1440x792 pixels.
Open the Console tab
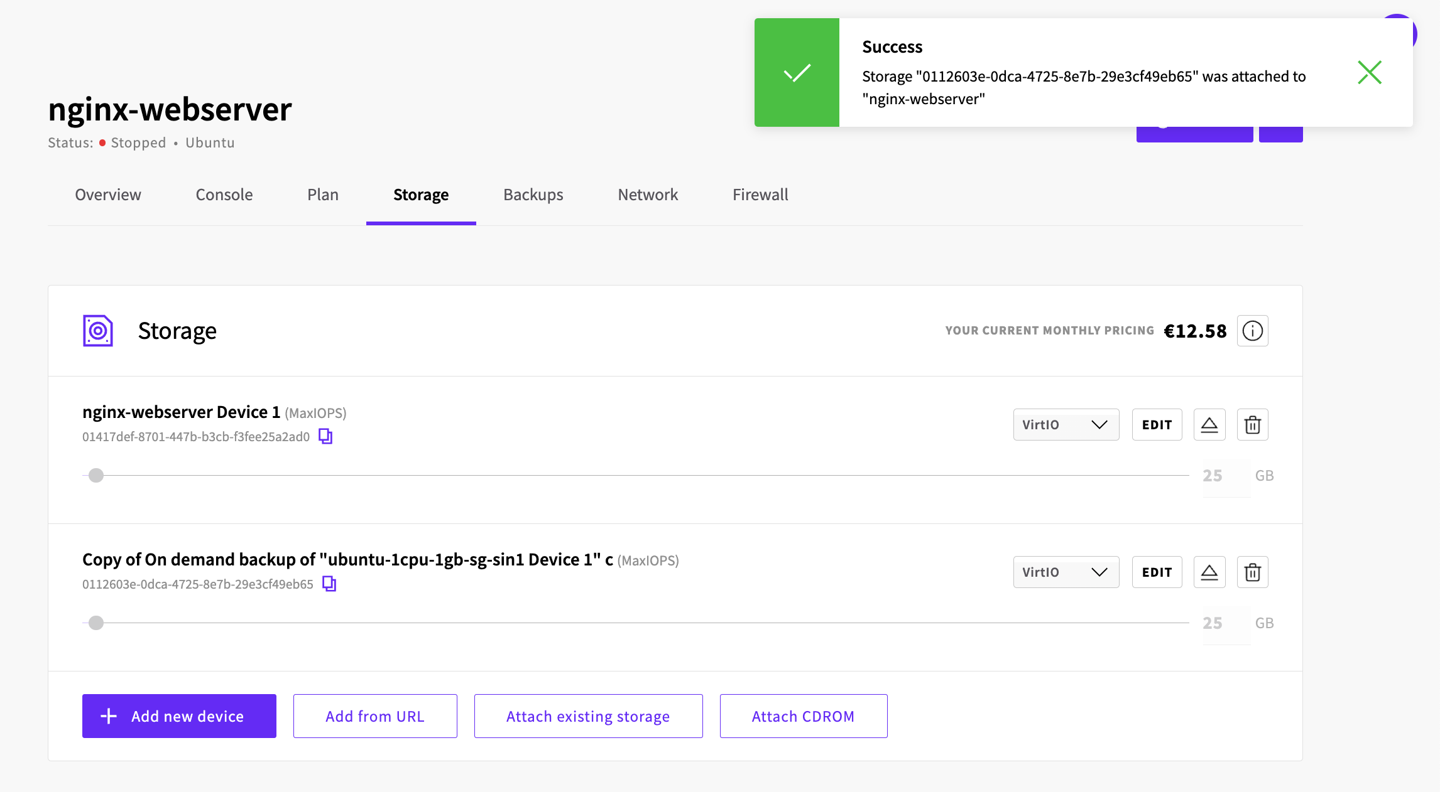click(x=224, y=195)
